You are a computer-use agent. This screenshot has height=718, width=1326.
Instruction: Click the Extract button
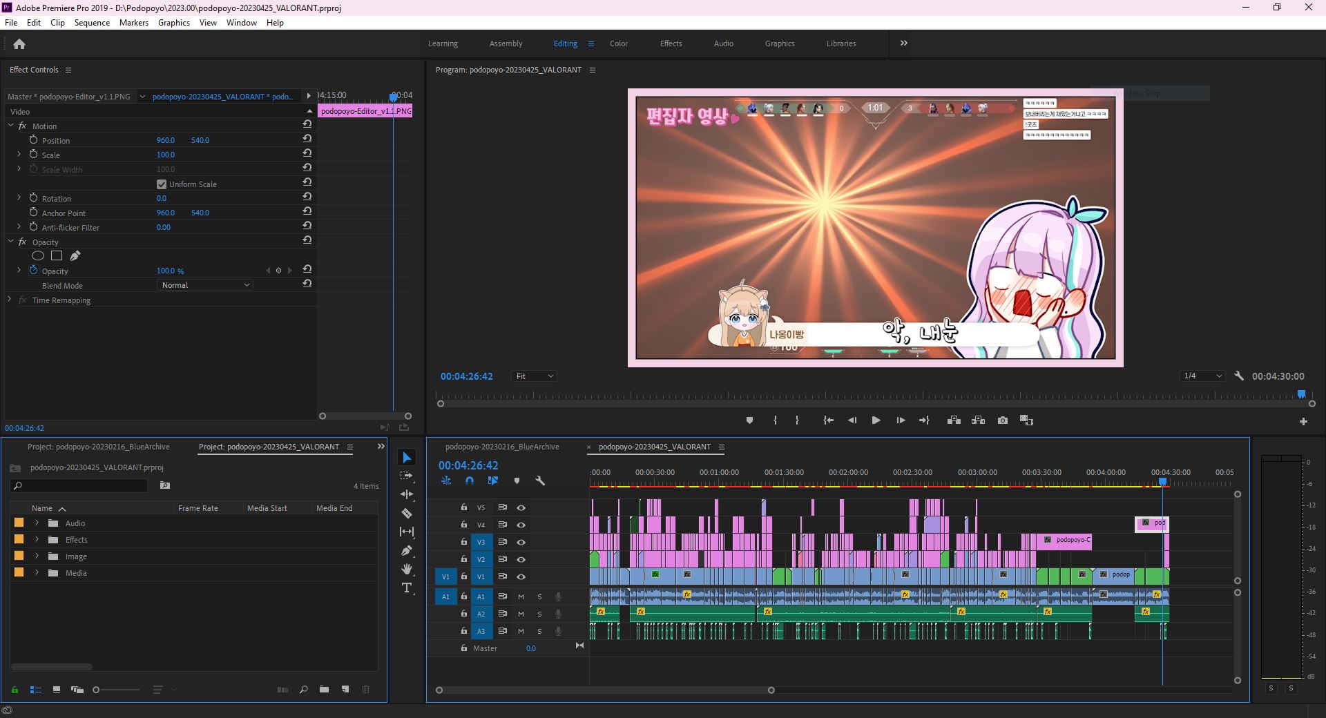click(x=978, y=420)
